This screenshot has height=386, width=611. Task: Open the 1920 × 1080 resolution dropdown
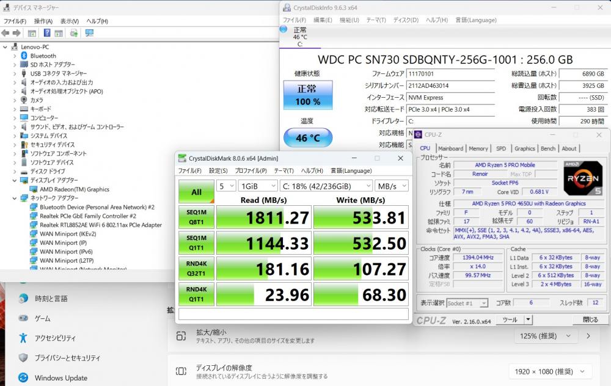(549, 371)
